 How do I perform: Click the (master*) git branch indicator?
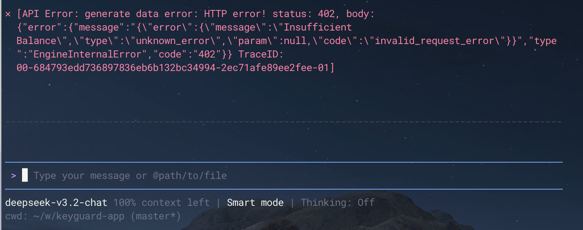(156, 216)
